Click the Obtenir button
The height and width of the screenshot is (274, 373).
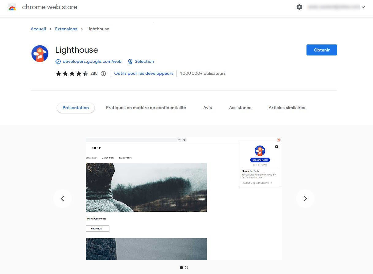click(322, 50)
